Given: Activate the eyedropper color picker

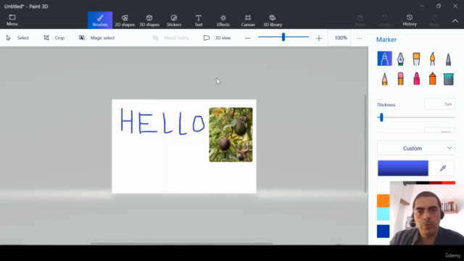Looking at the screenshot, I should (443, 168).
